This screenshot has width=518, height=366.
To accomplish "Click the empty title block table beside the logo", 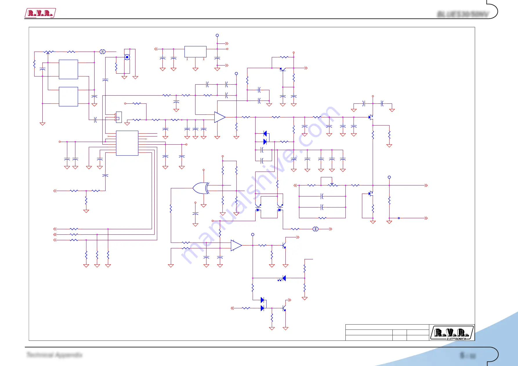I will click(387, 332).
